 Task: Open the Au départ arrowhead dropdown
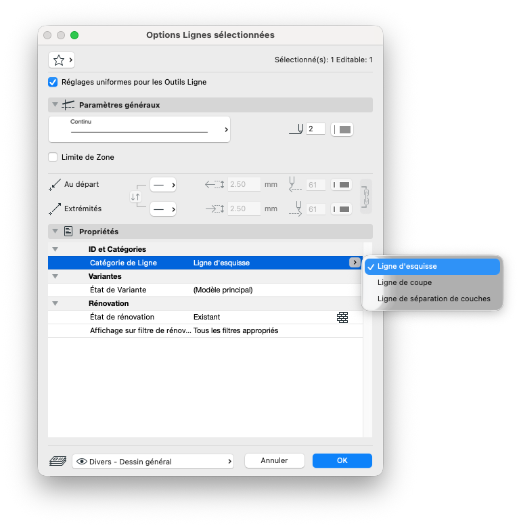click(x=163, y=185)
